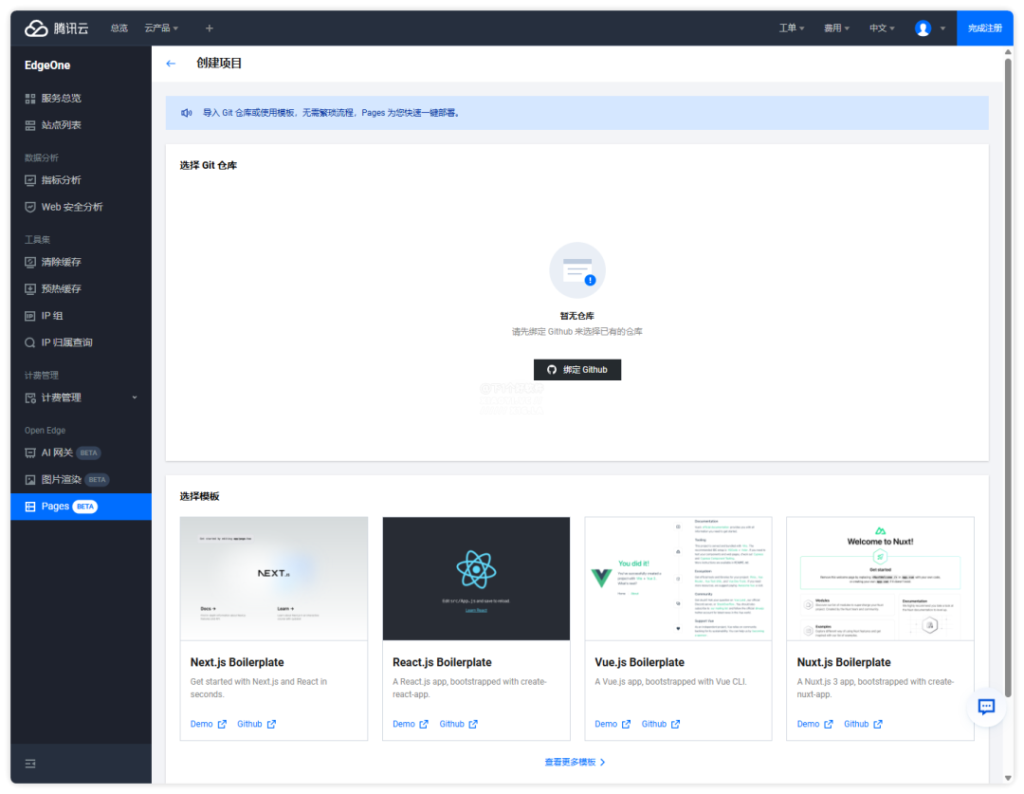Viewport: 1024px width, 794px height.
Task: Click Vue.js Boilerplate title text
Action: tap(639, 662)
